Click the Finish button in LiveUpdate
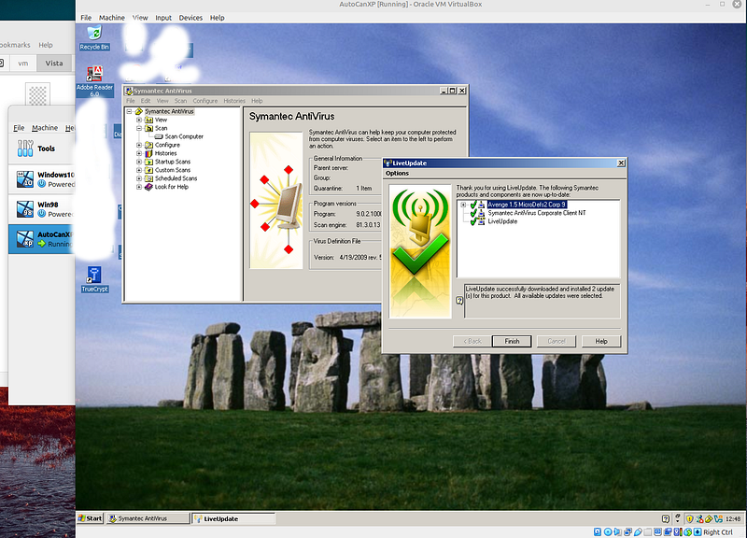The image size is (747, 538). [x=512, y=341]
